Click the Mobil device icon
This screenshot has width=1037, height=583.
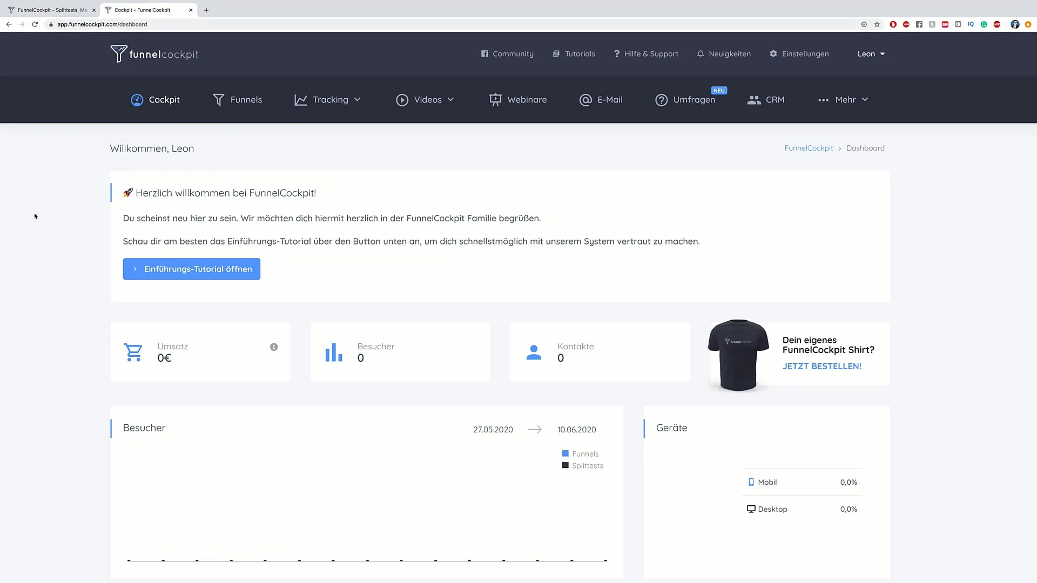pos(751,482)
